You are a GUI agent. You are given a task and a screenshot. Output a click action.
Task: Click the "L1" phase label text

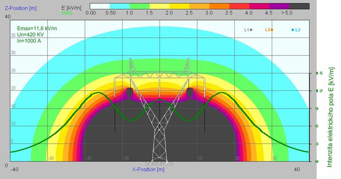pos(247,30)
